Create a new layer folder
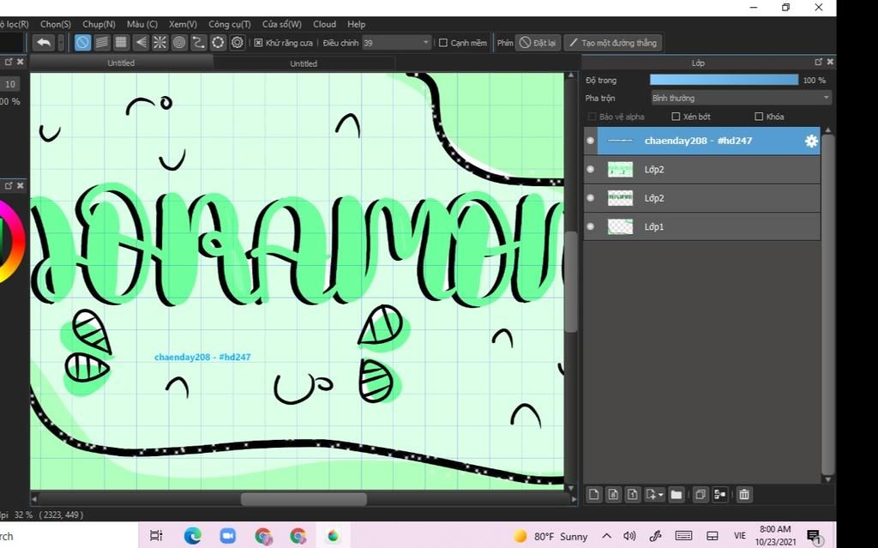Viewport: 878px width, 548px height. pyautogui.click(x=676, y=494)
